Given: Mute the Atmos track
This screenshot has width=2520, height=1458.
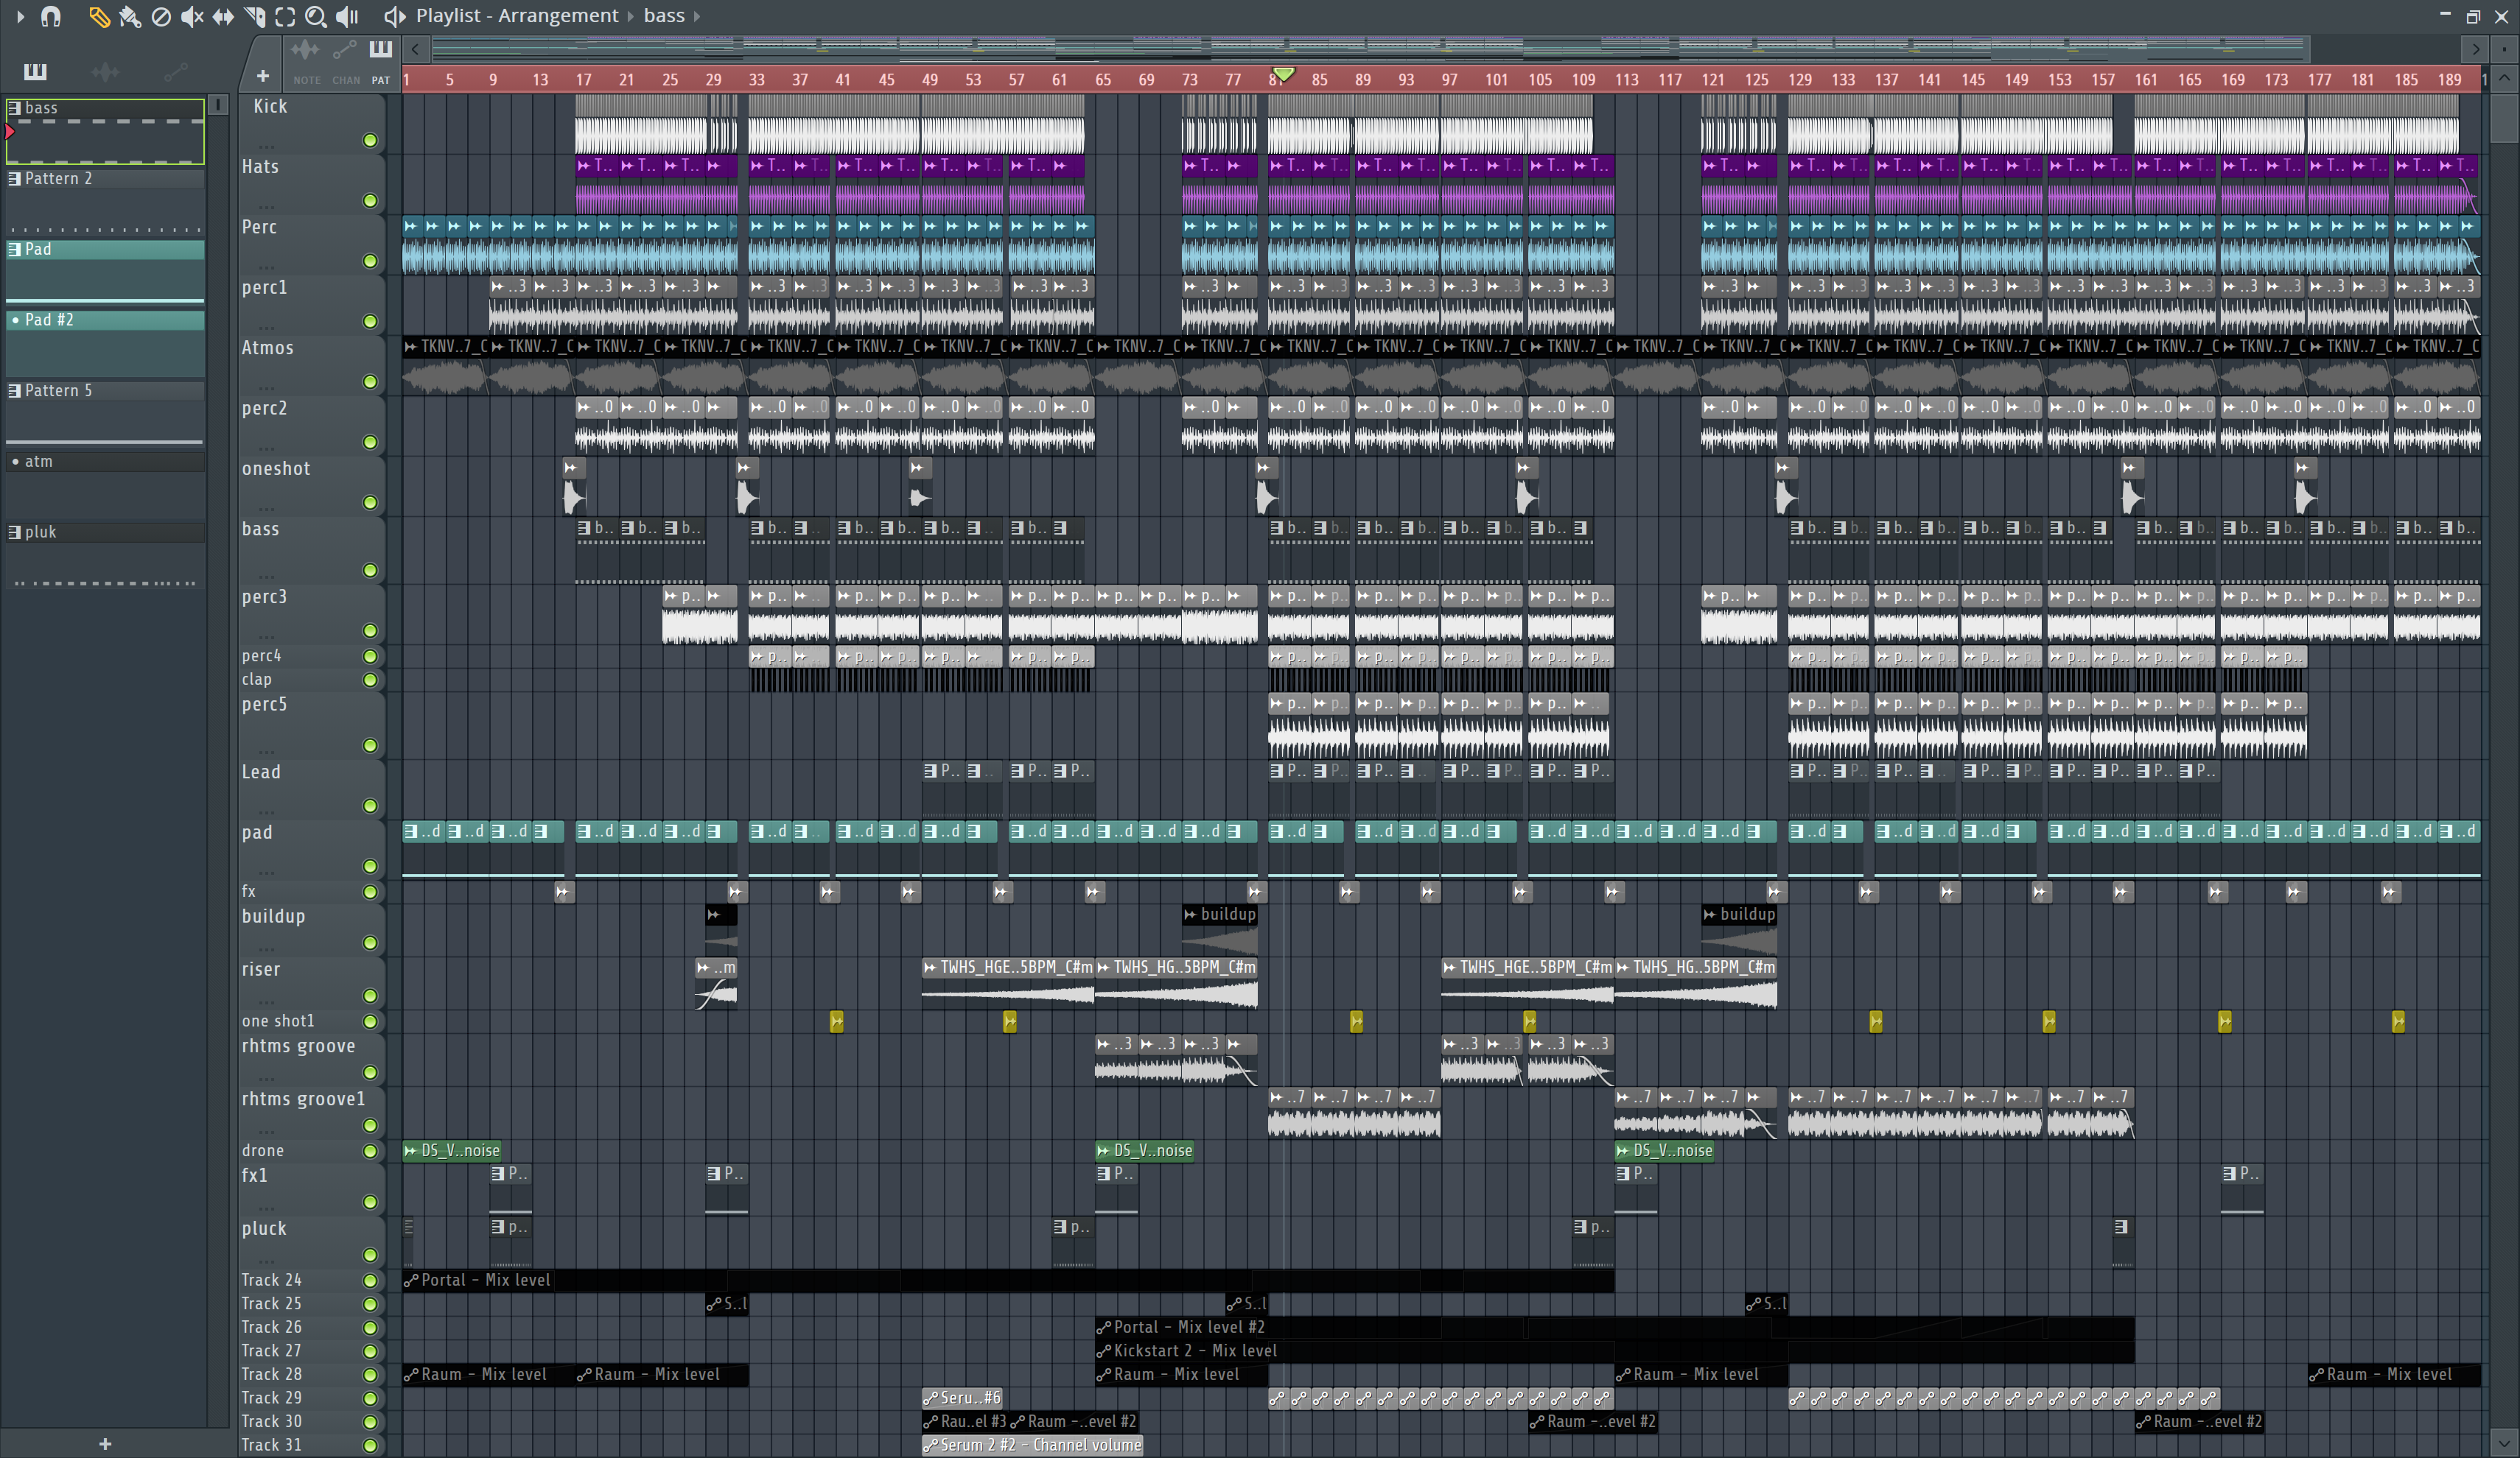Looking at the screenshot, I should coord(370,381).
